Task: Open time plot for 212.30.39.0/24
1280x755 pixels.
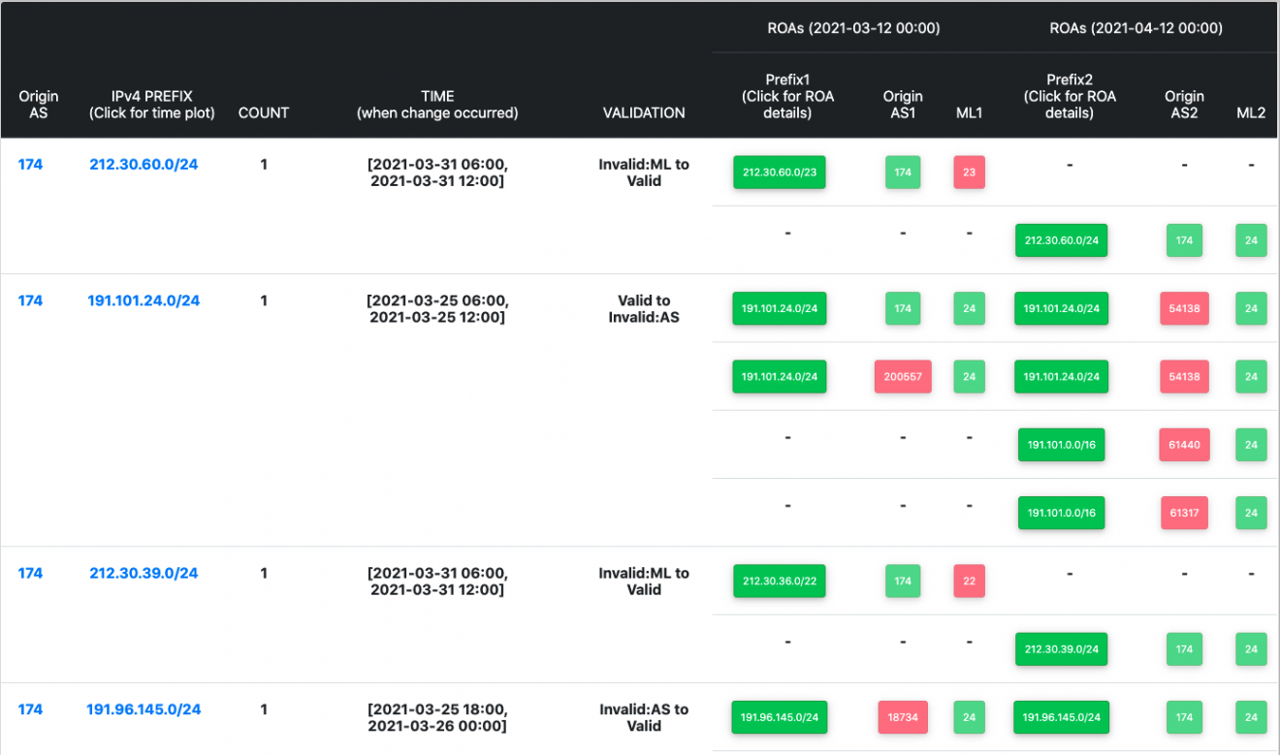Action: (x=144, y=573)
